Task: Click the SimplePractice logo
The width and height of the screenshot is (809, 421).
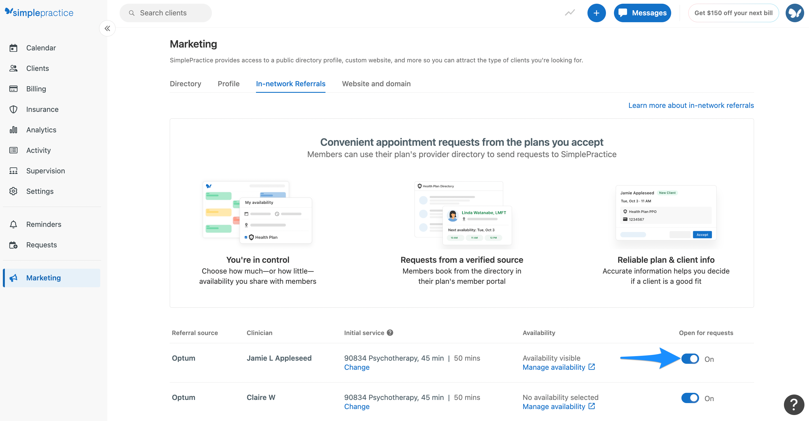Action: click(39, 13)
